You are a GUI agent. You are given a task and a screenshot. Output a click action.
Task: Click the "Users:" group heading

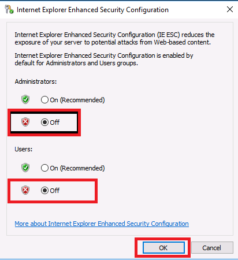(24, 149)
